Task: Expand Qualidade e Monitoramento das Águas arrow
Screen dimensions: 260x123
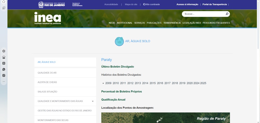Action: pos(93,101)
